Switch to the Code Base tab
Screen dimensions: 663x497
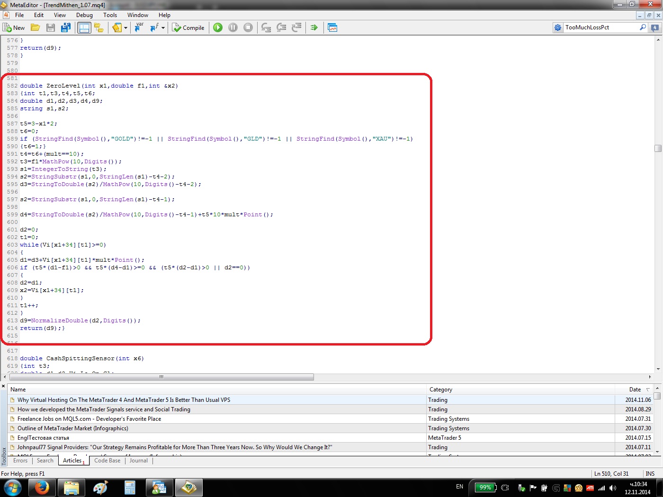[x=108, y=461]
